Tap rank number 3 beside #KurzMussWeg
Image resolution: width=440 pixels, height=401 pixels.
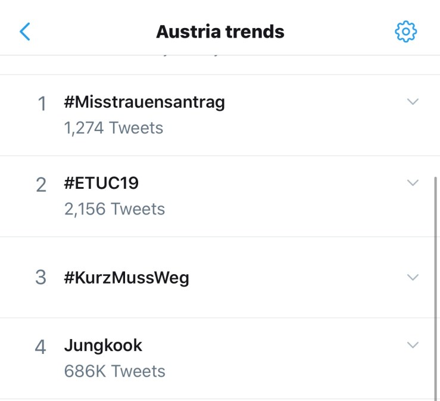(x=40, y=278)
